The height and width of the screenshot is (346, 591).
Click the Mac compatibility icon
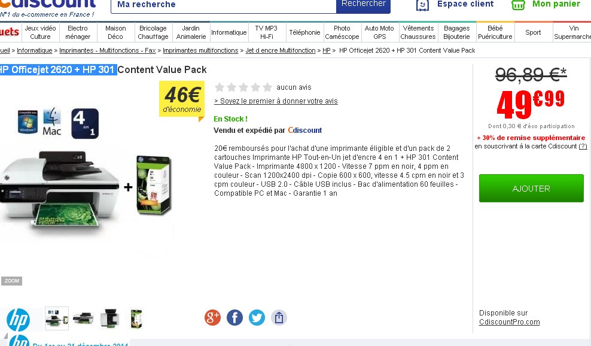tap(51, 122)
